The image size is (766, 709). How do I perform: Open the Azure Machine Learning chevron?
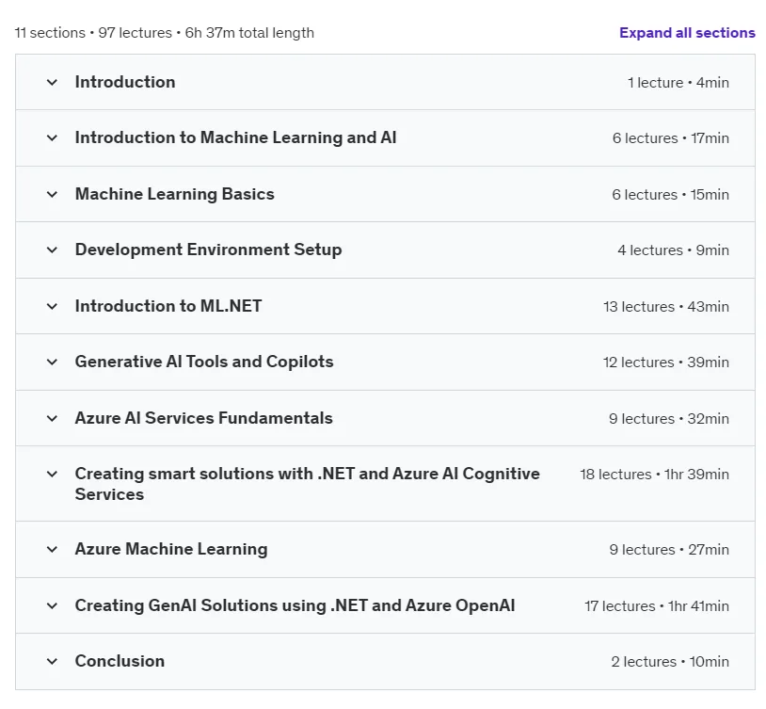(x=52, y=549)
